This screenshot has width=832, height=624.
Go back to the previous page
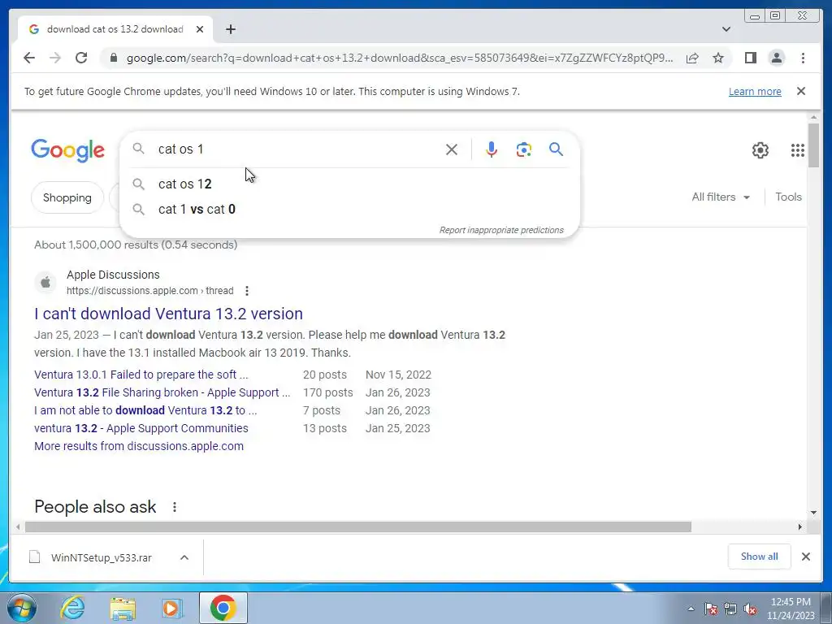(x=29, y=58)
